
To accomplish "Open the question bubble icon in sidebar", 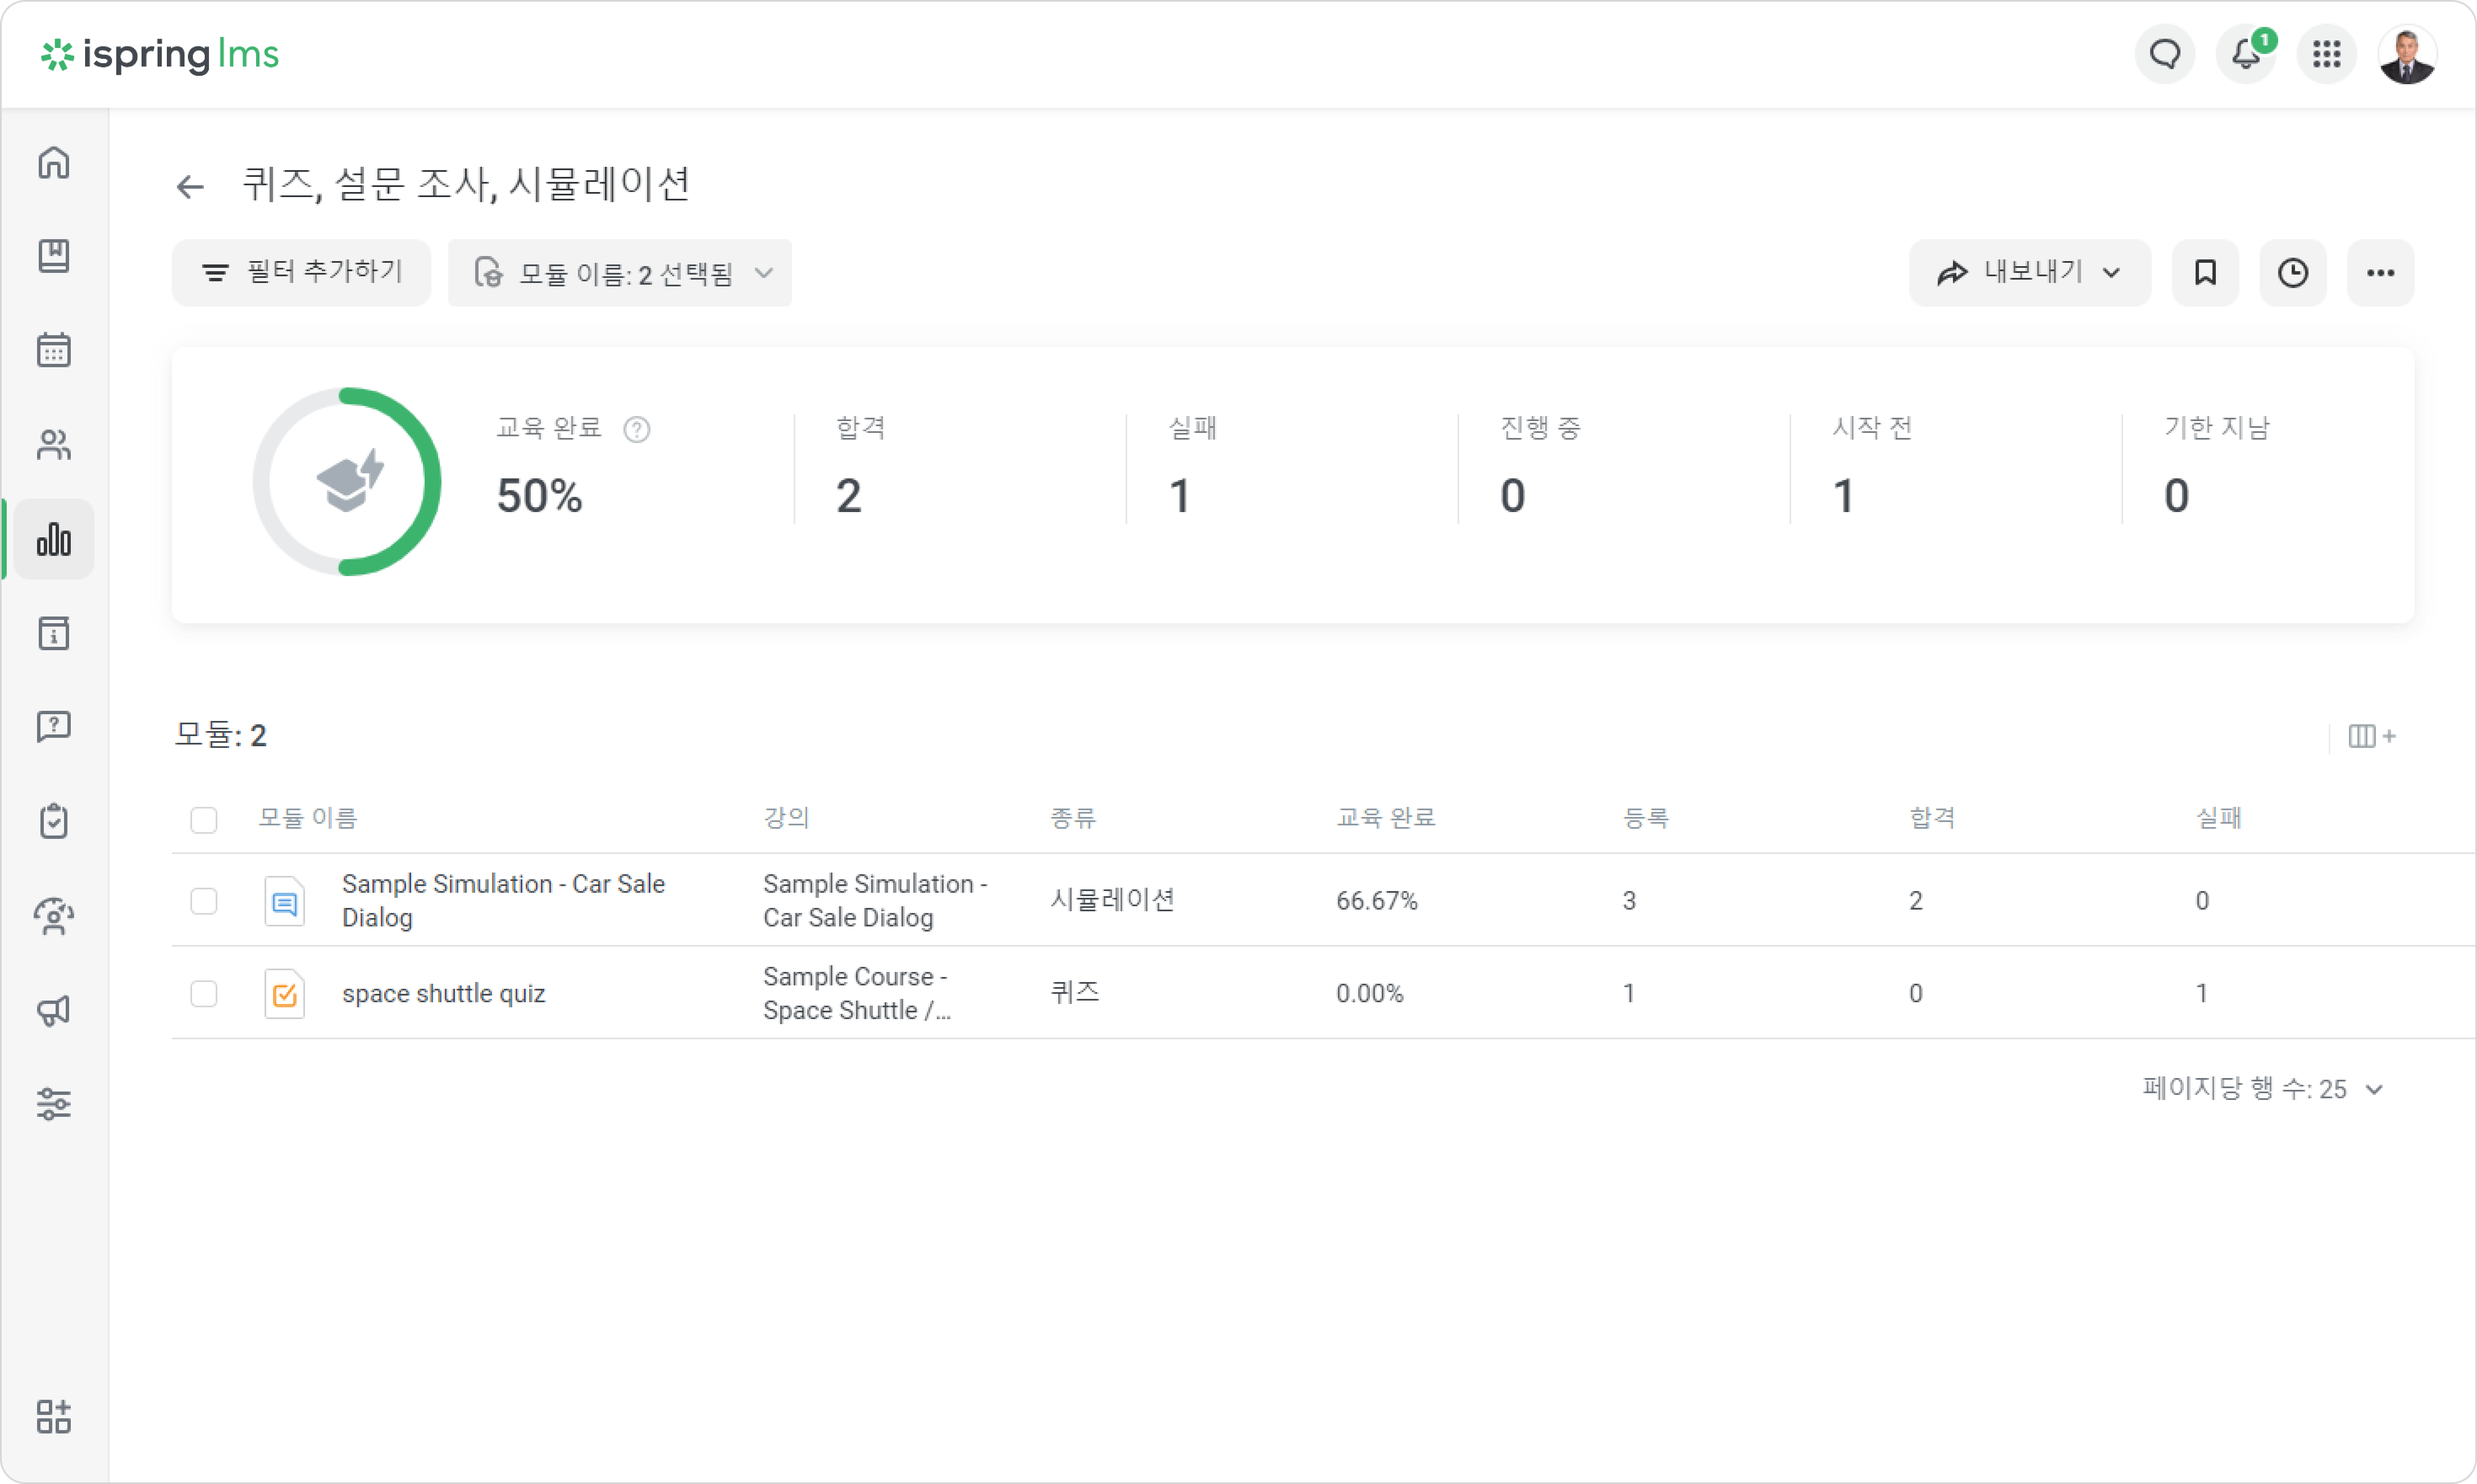I will (54, 727).
